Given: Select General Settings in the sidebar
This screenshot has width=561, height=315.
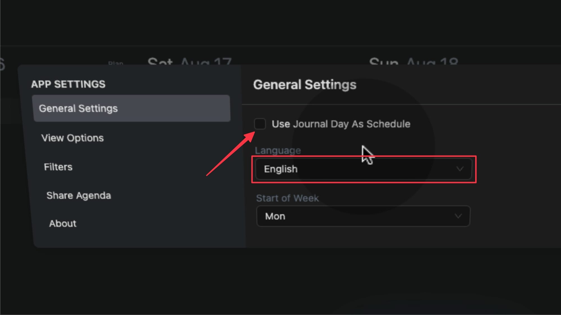Looking at the screenshot, I should (x=79, y=108).
